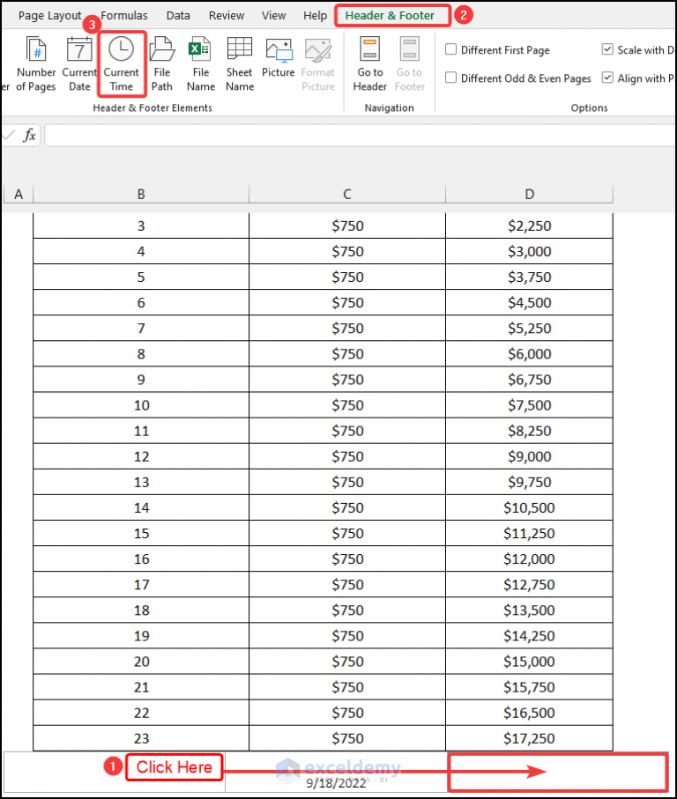
Task: Add File Path to footer
Action: [161, 63]
